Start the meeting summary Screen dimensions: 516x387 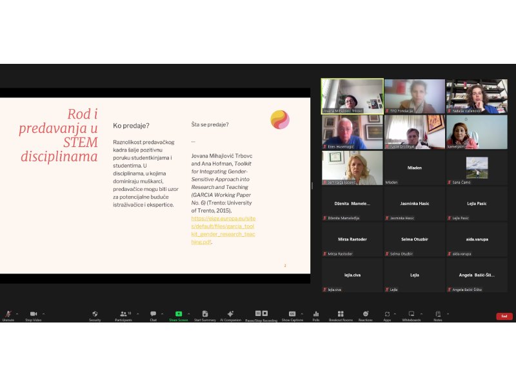tap(204, 314)
